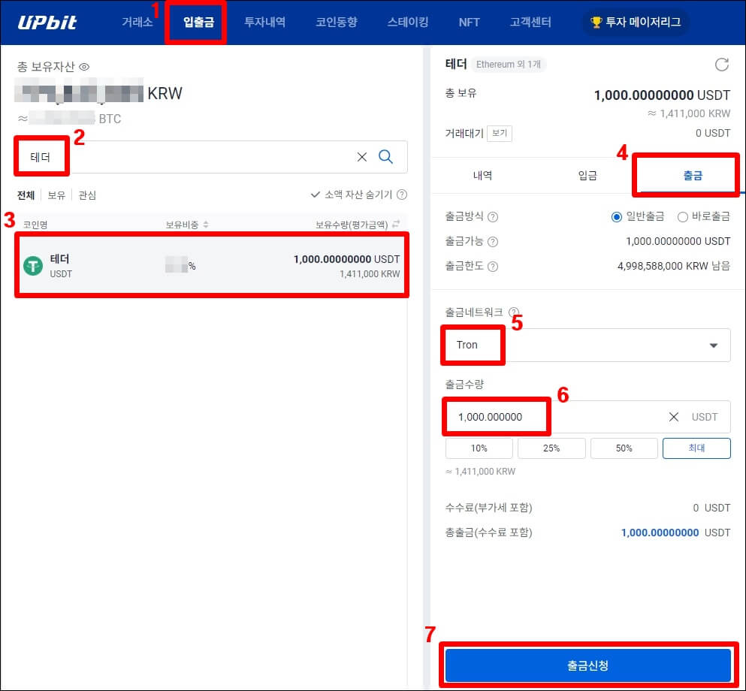Open 투자내역 menu
This screenshot has width=746, height=691.
tap(264, 23)
